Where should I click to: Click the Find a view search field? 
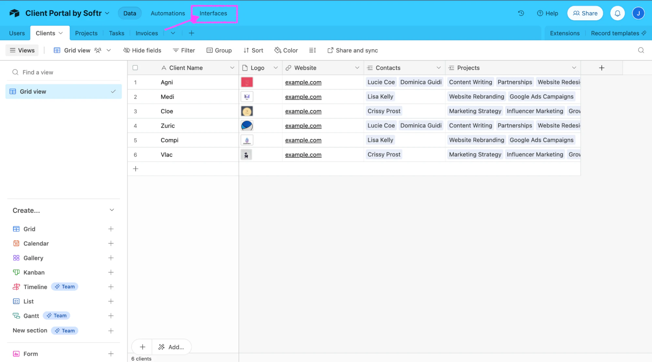(64, 72)
